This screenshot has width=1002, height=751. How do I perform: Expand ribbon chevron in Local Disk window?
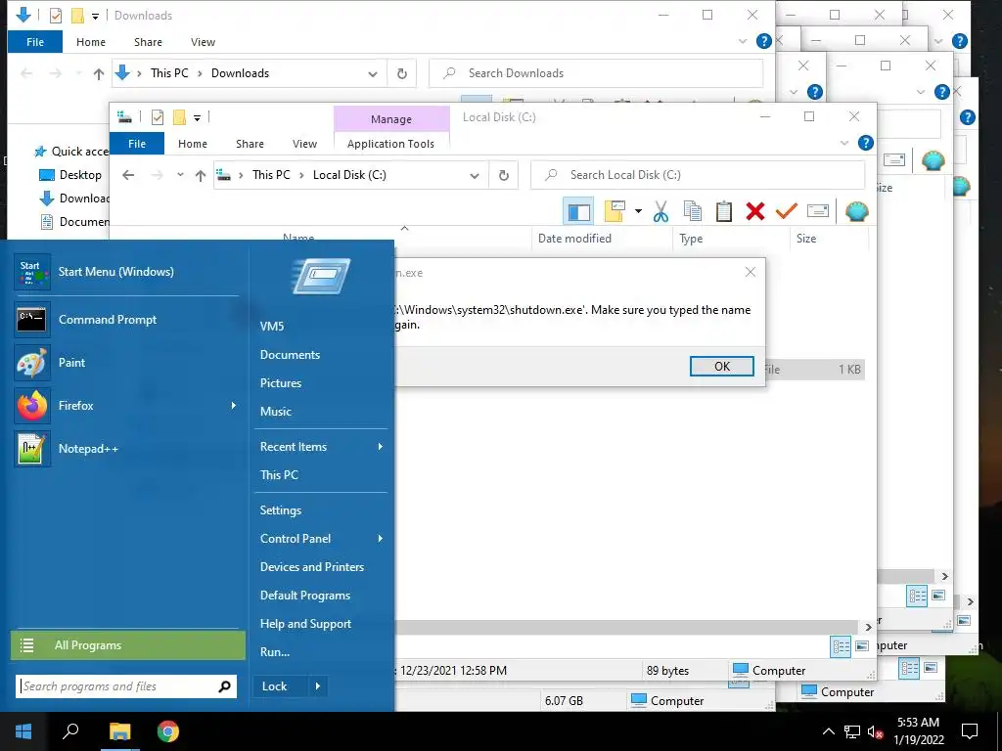point(844,143)
